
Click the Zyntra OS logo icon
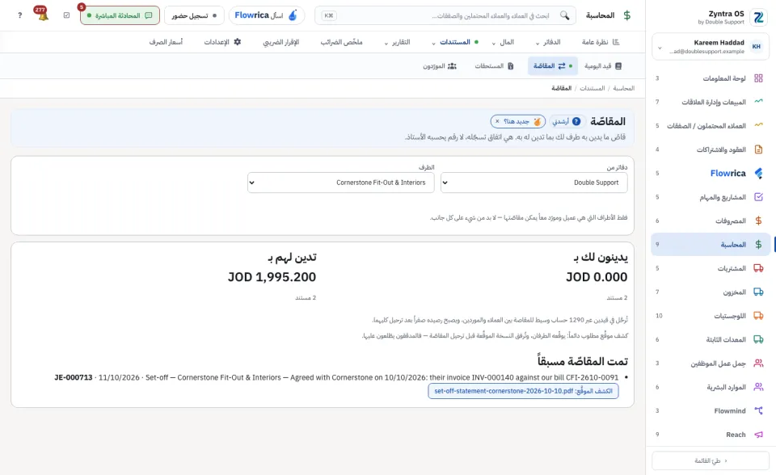pyautogui.click(x=758, y=17)
